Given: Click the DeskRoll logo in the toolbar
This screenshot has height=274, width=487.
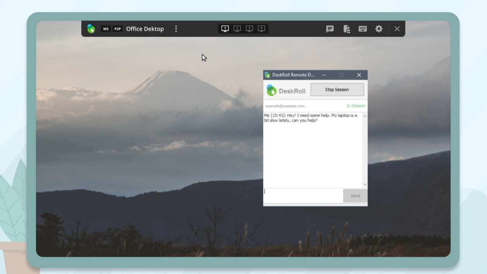Looking at the screenshot, I should point(91,29).
